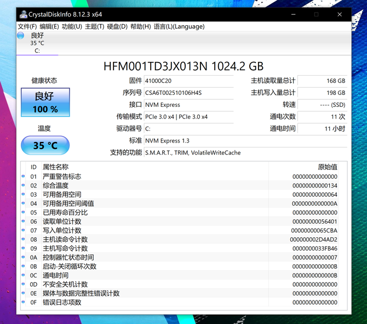The image size is (367, 324).
Task: Click the host reads value 168 GB
Action: coord(322,81)
